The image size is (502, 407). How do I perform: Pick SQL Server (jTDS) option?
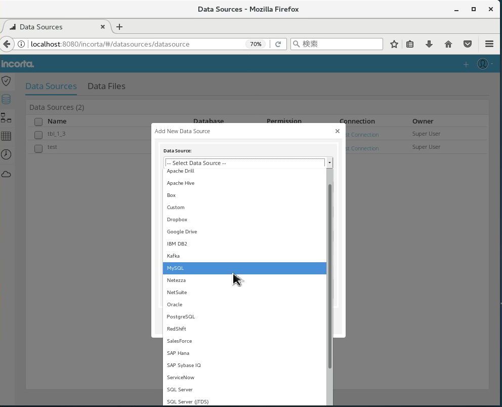point(244,401)
